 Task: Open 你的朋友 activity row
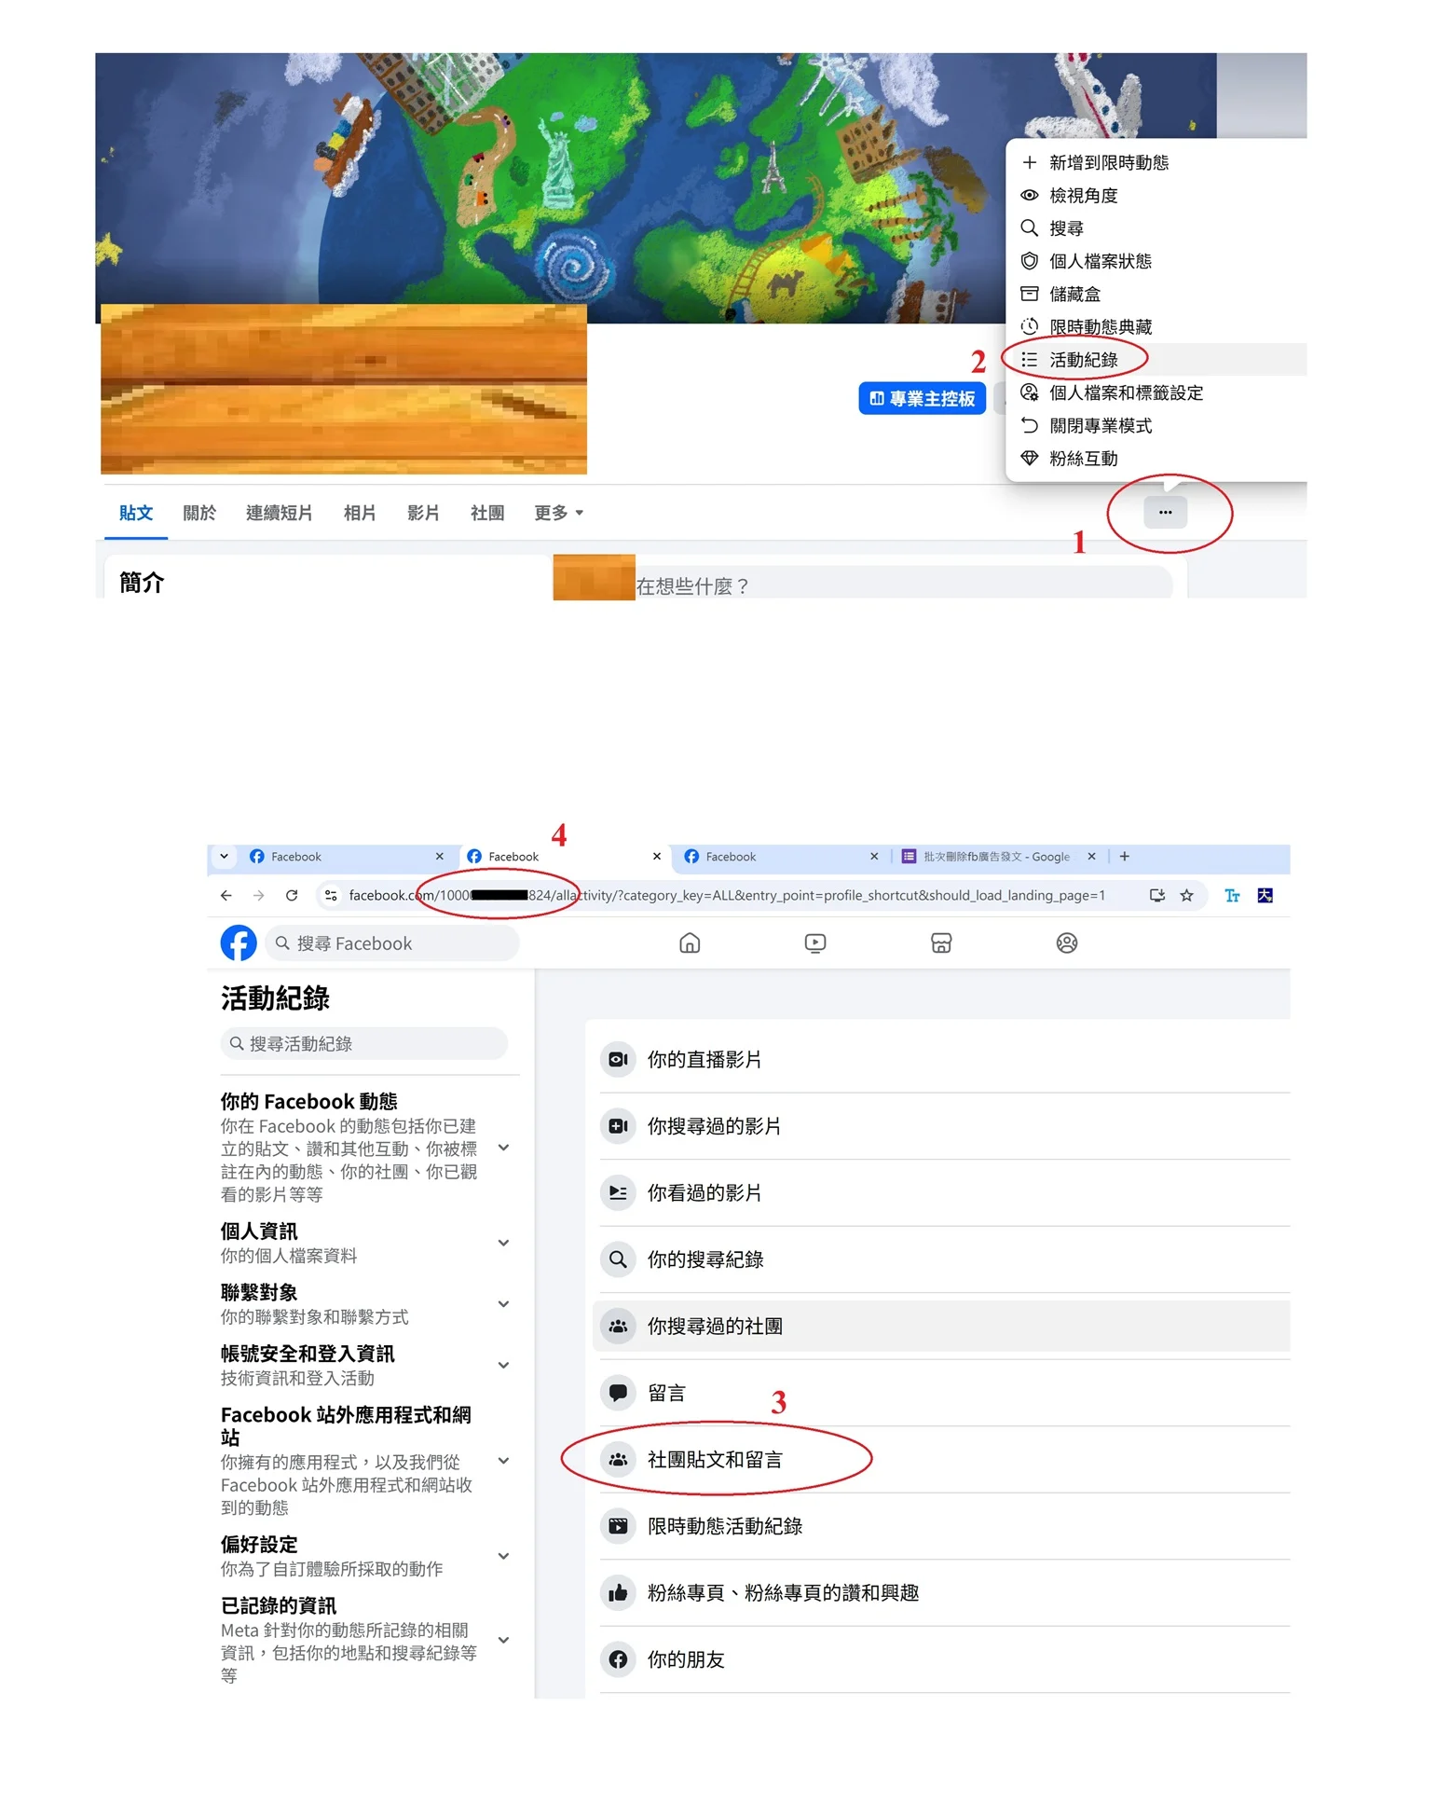941,1659
